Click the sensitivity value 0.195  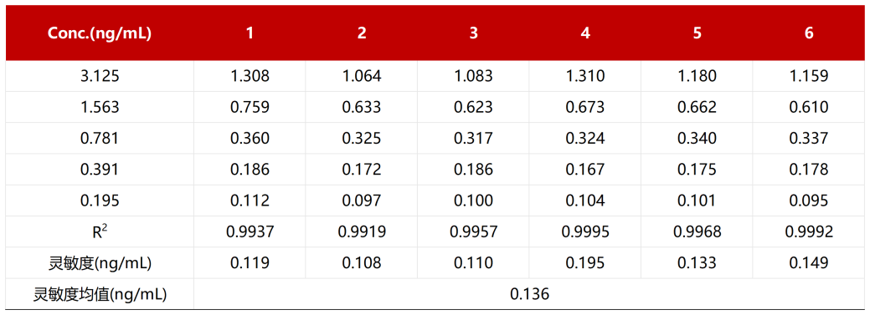(585, 263)
